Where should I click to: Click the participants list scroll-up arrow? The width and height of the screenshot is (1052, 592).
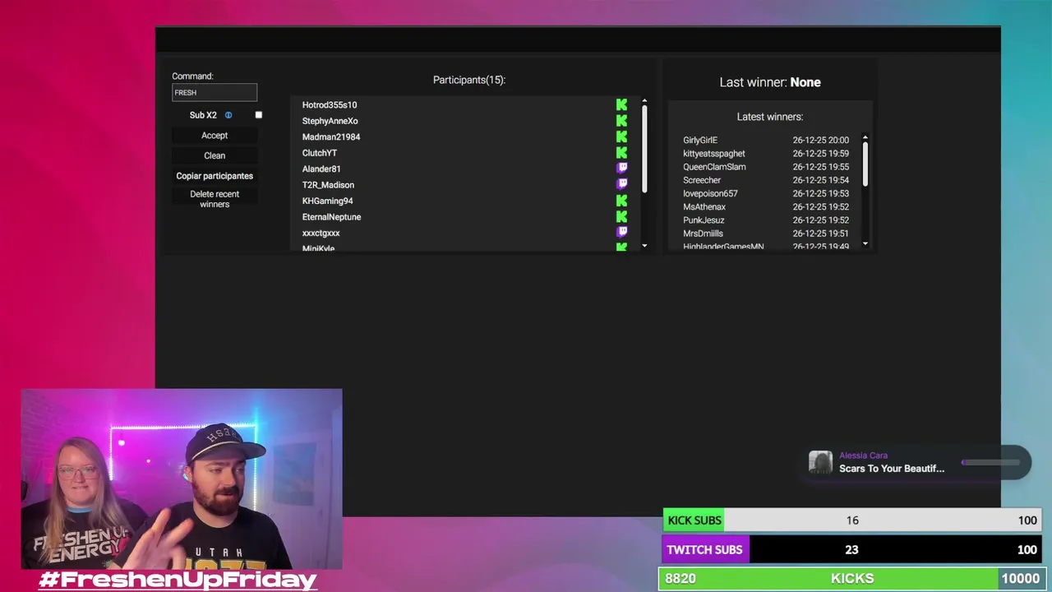[644, 101]
